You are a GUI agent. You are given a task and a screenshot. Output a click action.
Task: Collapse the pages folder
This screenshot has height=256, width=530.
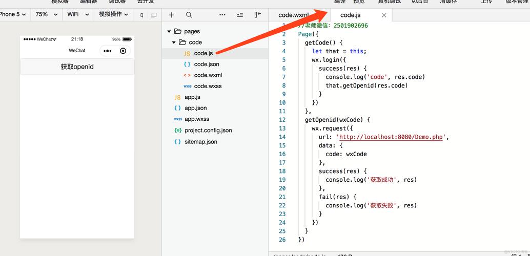click(169, 31)
